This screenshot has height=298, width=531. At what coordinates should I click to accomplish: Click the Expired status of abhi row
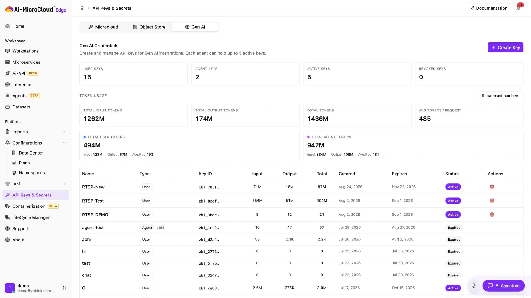point(454,240)
